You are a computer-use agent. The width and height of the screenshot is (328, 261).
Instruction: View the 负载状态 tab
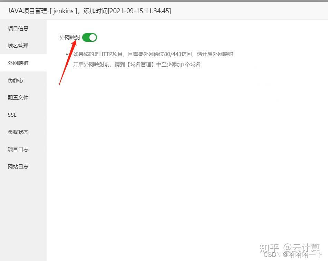18,132
